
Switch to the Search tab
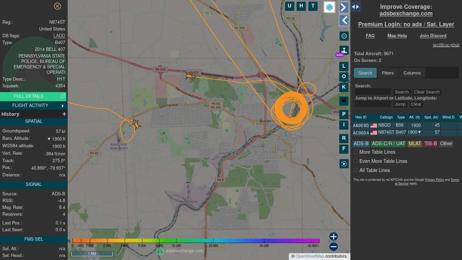[x=365, y=73]
